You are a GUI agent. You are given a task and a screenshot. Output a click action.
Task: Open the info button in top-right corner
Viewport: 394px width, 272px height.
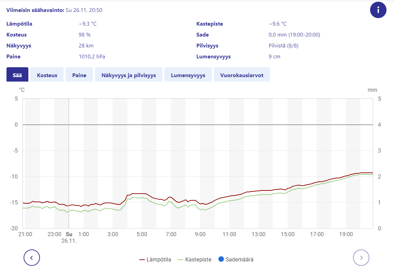pyautogui.click(x=378, y=10)
